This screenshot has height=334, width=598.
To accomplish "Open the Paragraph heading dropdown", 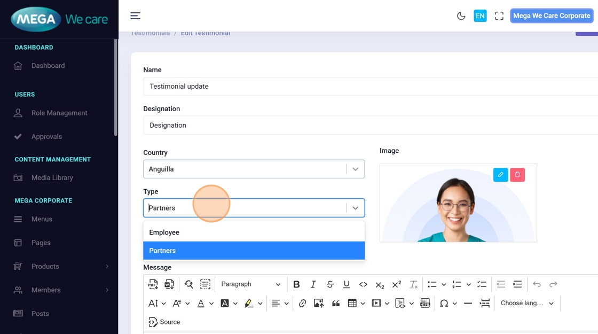I will click(x=250, y=284).
